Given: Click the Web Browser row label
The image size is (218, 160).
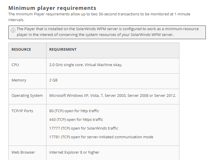Looking at the screenshot, I should 23,152.
